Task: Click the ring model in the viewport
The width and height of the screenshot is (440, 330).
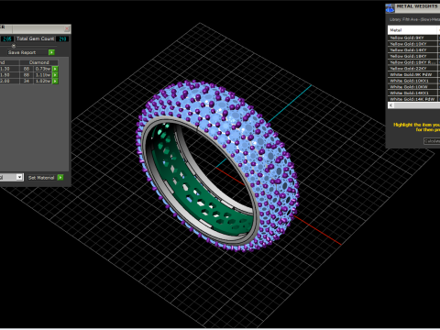Action: tap(217, 167)
